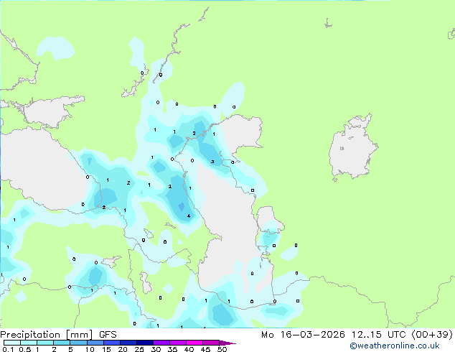Click the 30–35 mm purple legend swatch
This screenshot has width=455, height=352.
click(161, 343)
